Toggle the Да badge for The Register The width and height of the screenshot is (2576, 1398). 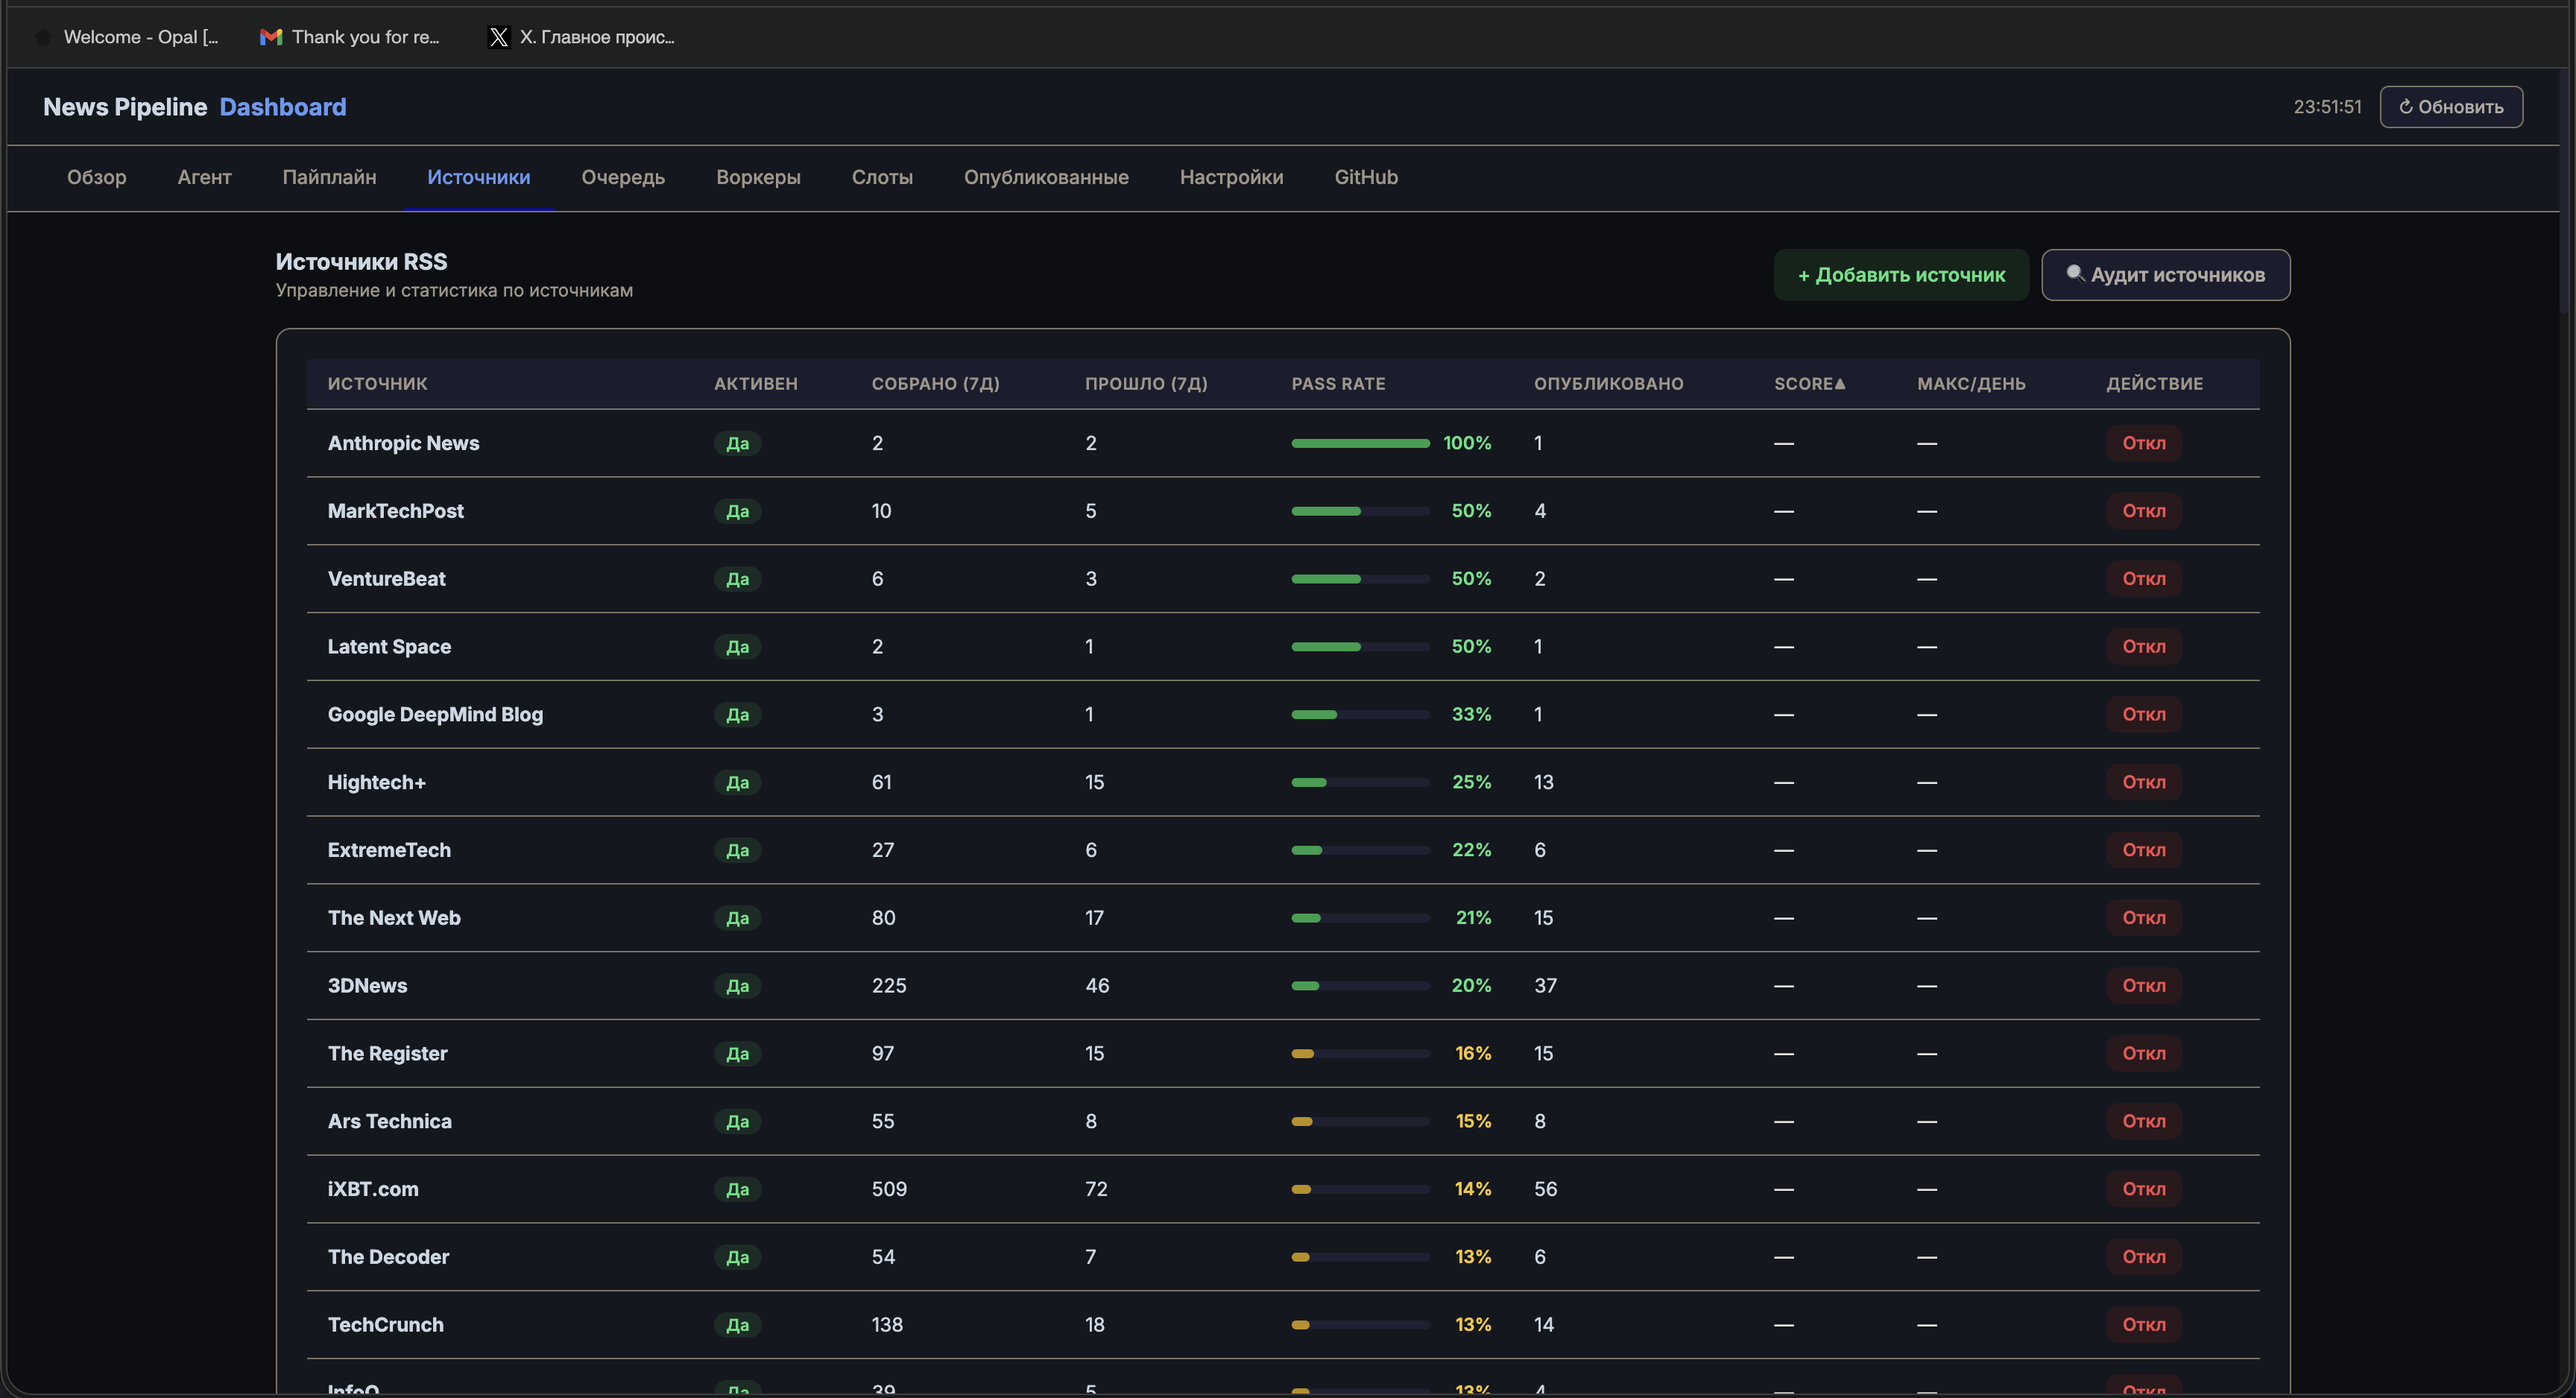tap(737, 1054)
